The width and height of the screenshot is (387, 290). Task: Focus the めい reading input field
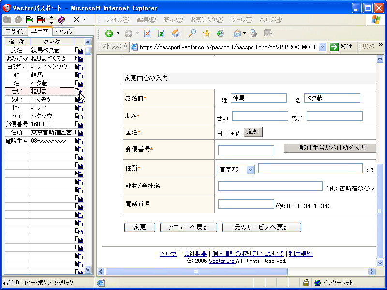(x=335, y=116)
